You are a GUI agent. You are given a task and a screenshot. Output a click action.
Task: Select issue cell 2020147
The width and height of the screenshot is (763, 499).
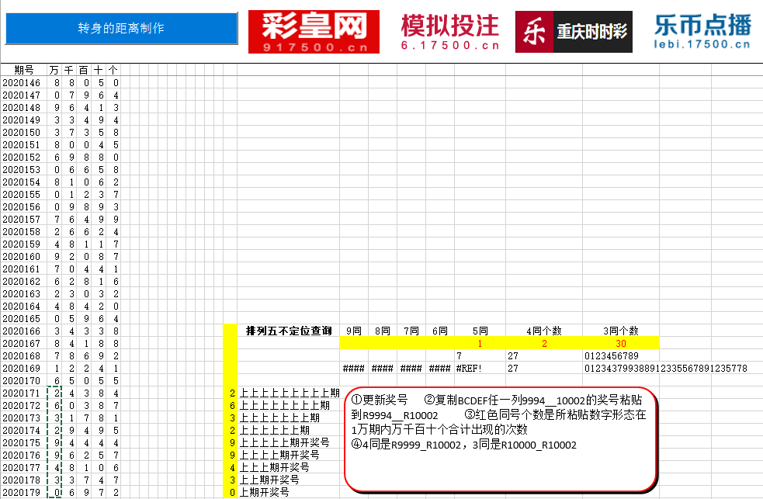point(24,95)
